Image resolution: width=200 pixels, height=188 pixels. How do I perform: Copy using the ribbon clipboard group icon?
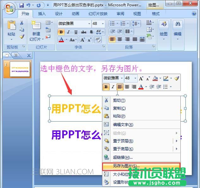coord(22,30)
